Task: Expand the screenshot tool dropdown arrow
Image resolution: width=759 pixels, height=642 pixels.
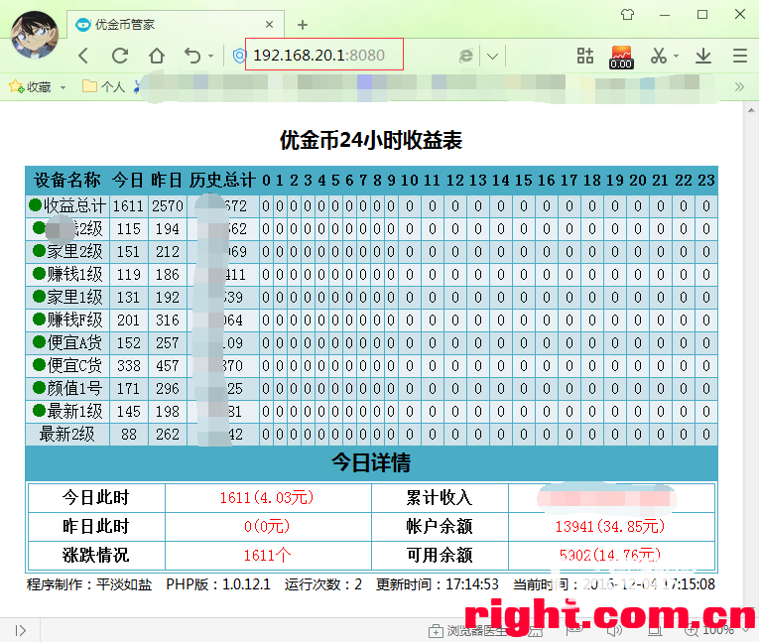Action: [677, 57]
